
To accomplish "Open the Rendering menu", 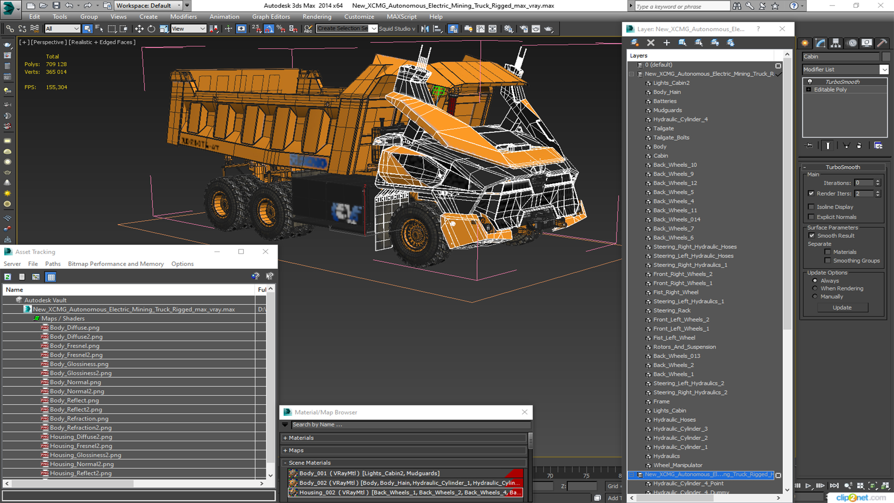I will tap(317, 16).
